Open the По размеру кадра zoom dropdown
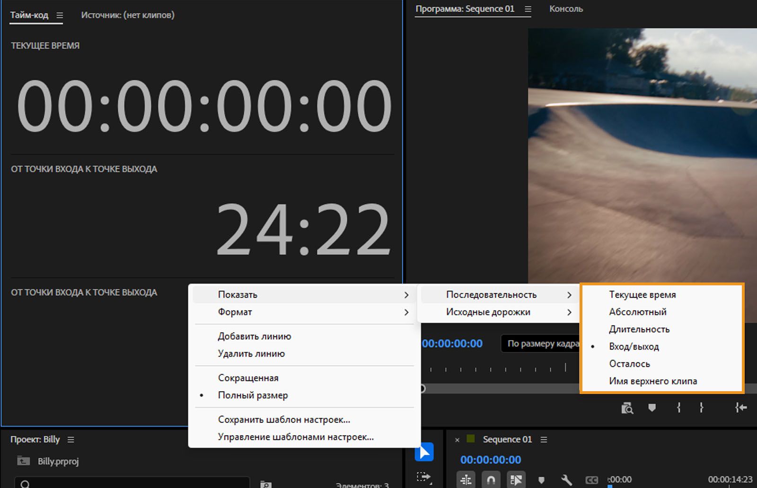The height and width of the screenshot is (488, 757). tap(541, 343)
